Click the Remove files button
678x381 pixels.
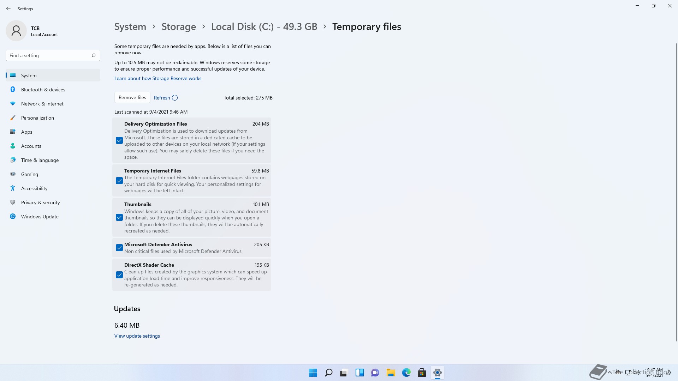point(132,97)
